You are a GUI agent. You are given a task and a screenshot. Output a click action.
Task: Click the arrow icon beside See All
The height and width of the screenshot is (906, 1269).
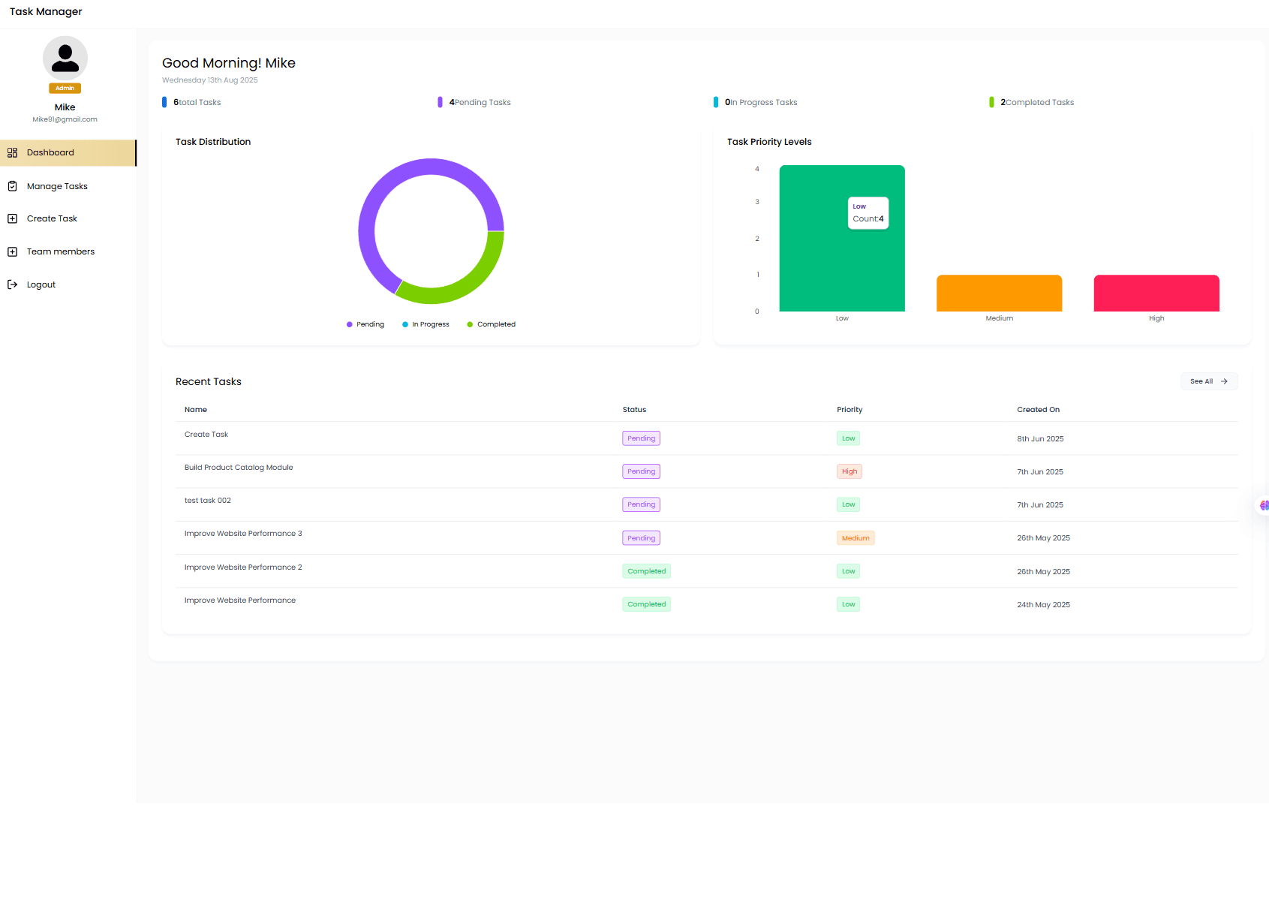pos(1224,381)
